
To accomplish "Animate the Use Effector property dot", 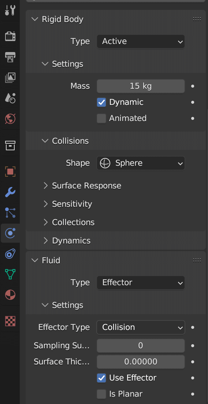I will click(193, 378).
